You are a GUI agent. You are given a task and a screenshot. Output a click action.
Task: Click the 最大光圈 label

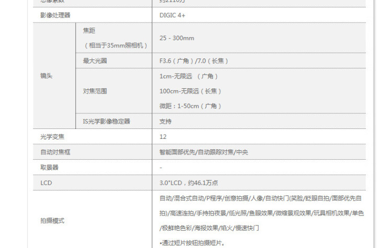point(95,61)
